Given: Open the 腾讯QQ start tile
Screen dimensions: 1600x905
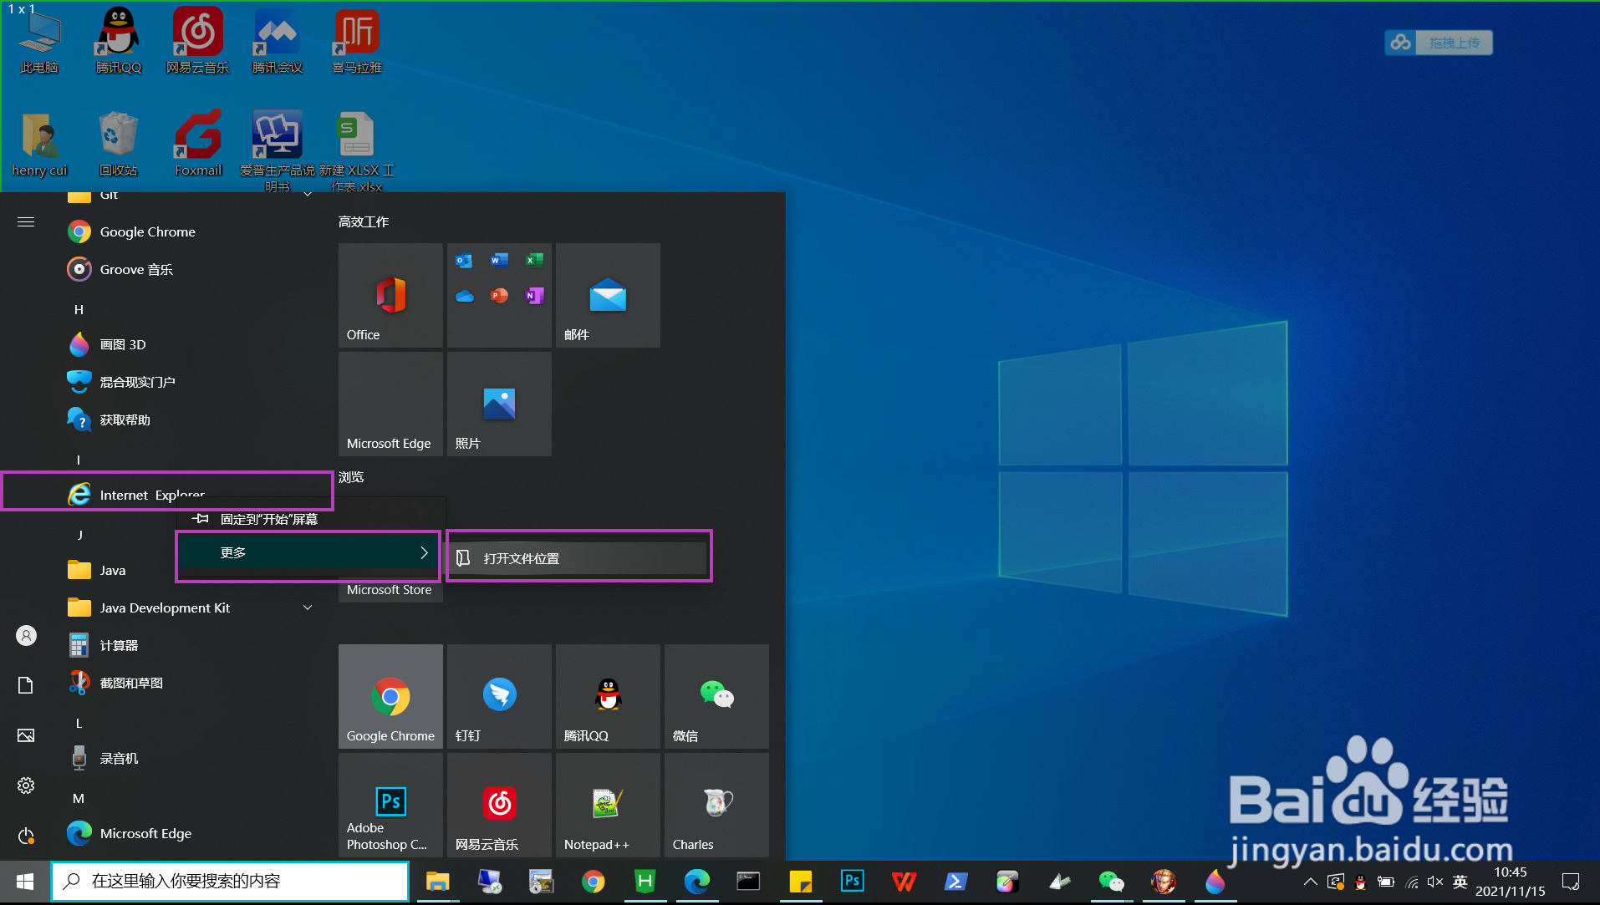Looking at the screenshot, I should point(608,696).
